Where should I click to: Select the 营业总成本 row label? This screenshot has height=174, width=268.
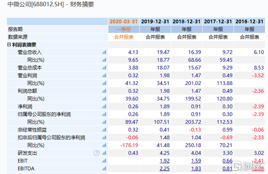pos(30,68)
